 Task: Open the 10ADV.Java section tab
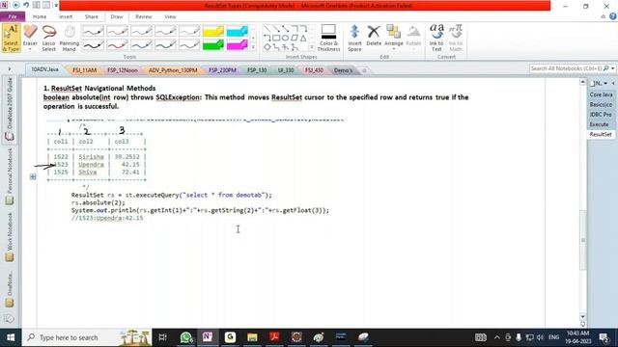pos(44,69)
